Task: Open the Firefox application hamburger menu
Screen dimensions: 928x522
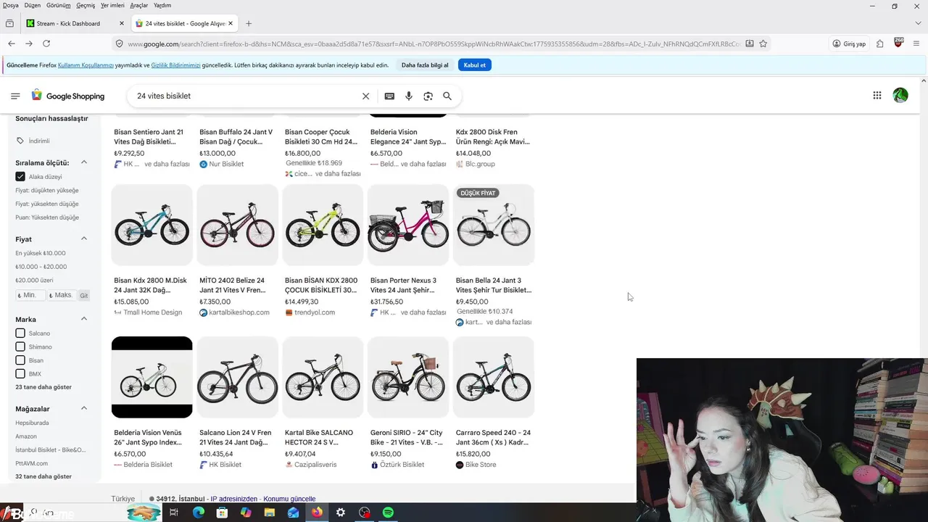Action: coord(917,43)
